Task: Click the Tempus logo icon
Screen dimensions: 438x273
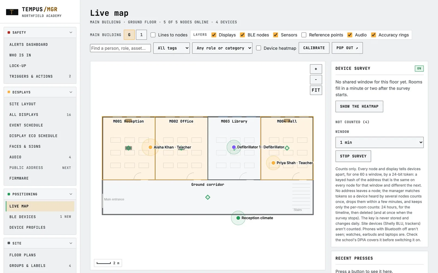Action: click(x=12, y=12)
